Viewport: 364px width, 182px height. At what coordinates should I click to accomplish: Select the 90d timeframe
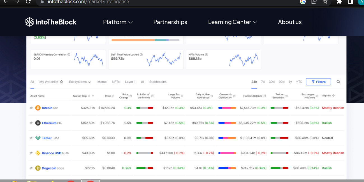282,82
